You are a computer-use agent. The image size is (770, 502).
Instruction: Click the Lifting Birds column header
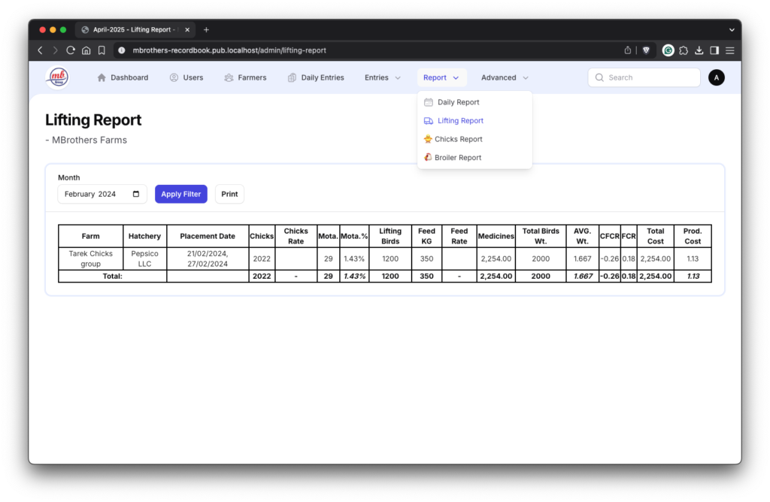390,236
